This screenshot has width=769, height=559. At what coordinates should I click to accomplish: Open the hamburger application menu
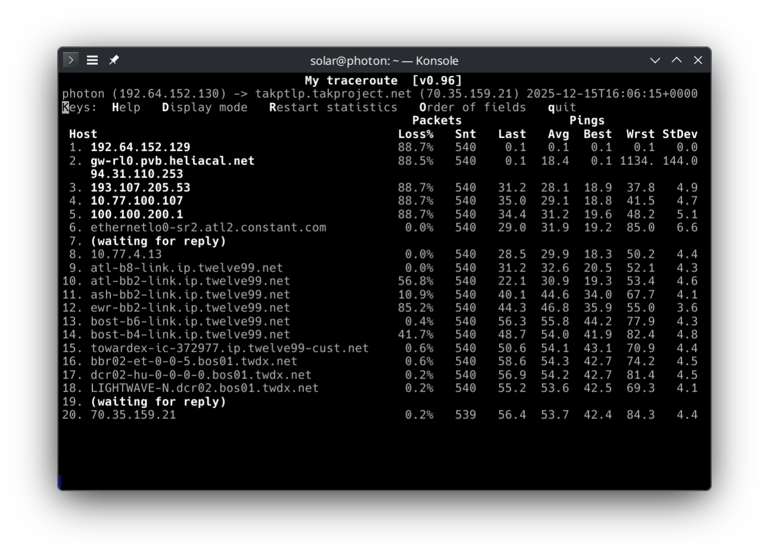(92, 60)
